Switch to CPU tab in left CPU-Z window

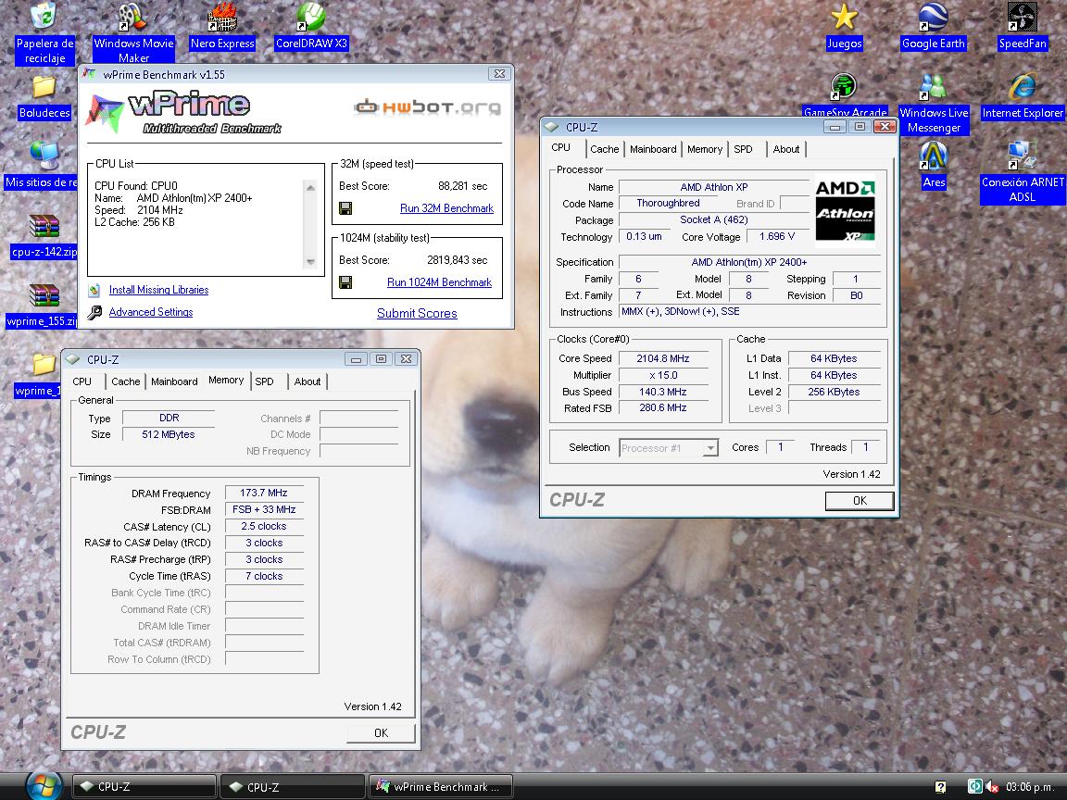[x=82, y=381]
